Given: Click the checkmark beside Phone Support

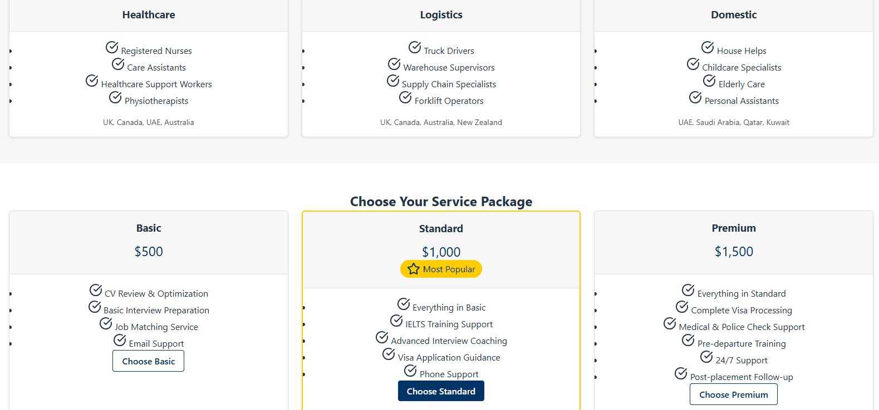Looking at the screenshot, I should click(x=411, y=371).
